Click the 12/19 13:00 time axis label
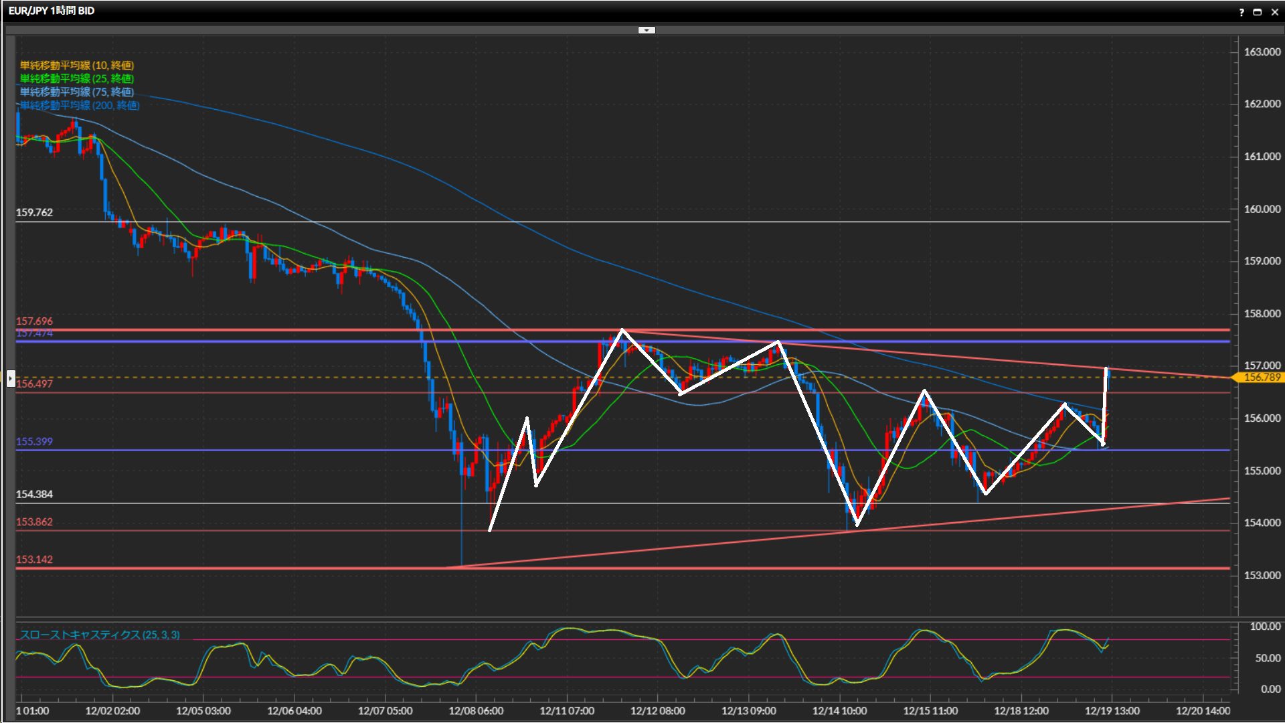Screen dimensions: 1285x723 point(1112,711)
